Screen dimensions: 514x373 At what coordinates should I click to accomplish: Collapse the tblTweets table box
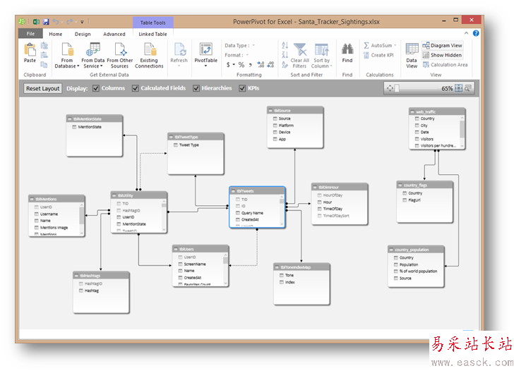click(x=233, y=191)
